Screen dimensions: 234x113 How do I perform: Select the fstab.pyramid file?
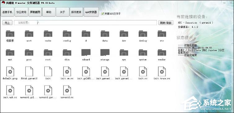click(x=29, y=71)
